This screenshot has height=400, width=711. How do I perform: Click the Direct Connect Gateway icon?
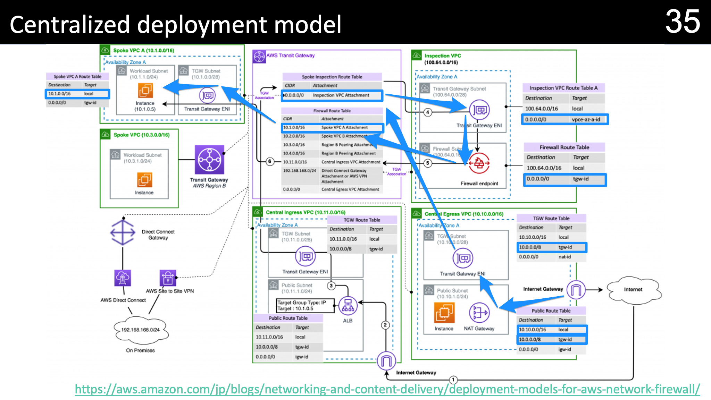pos(122,232)
